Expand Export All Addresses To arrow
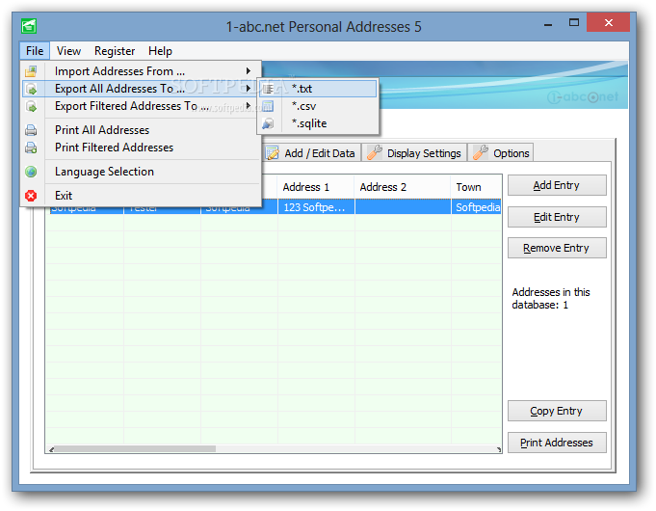Viewport: 656px width, 511px height. point(249,89)
